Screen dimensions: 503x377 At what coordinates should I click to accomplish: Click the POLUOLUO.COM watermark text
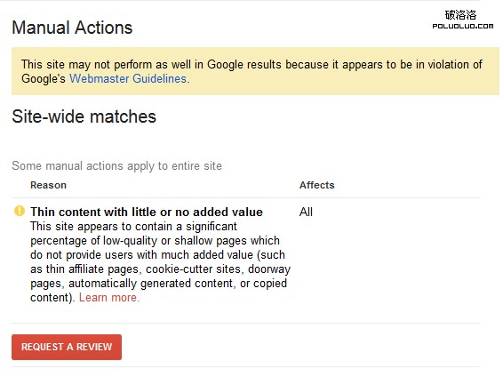(463, 26)
